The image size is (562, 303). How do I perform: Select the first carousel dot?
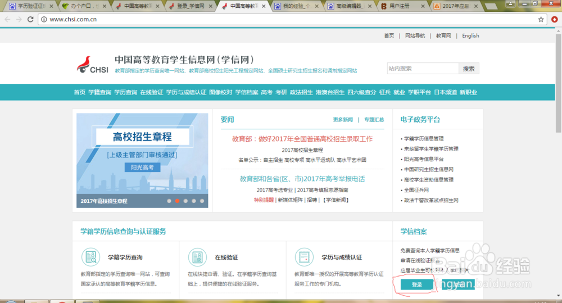(x=169, y=201)
